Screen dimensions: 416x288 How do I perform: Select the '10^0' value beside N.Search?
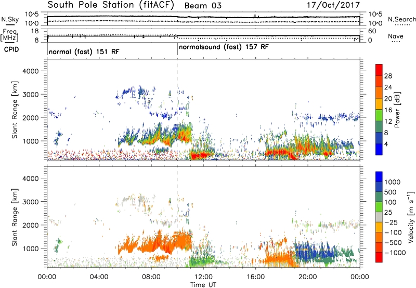click(375, 23)
